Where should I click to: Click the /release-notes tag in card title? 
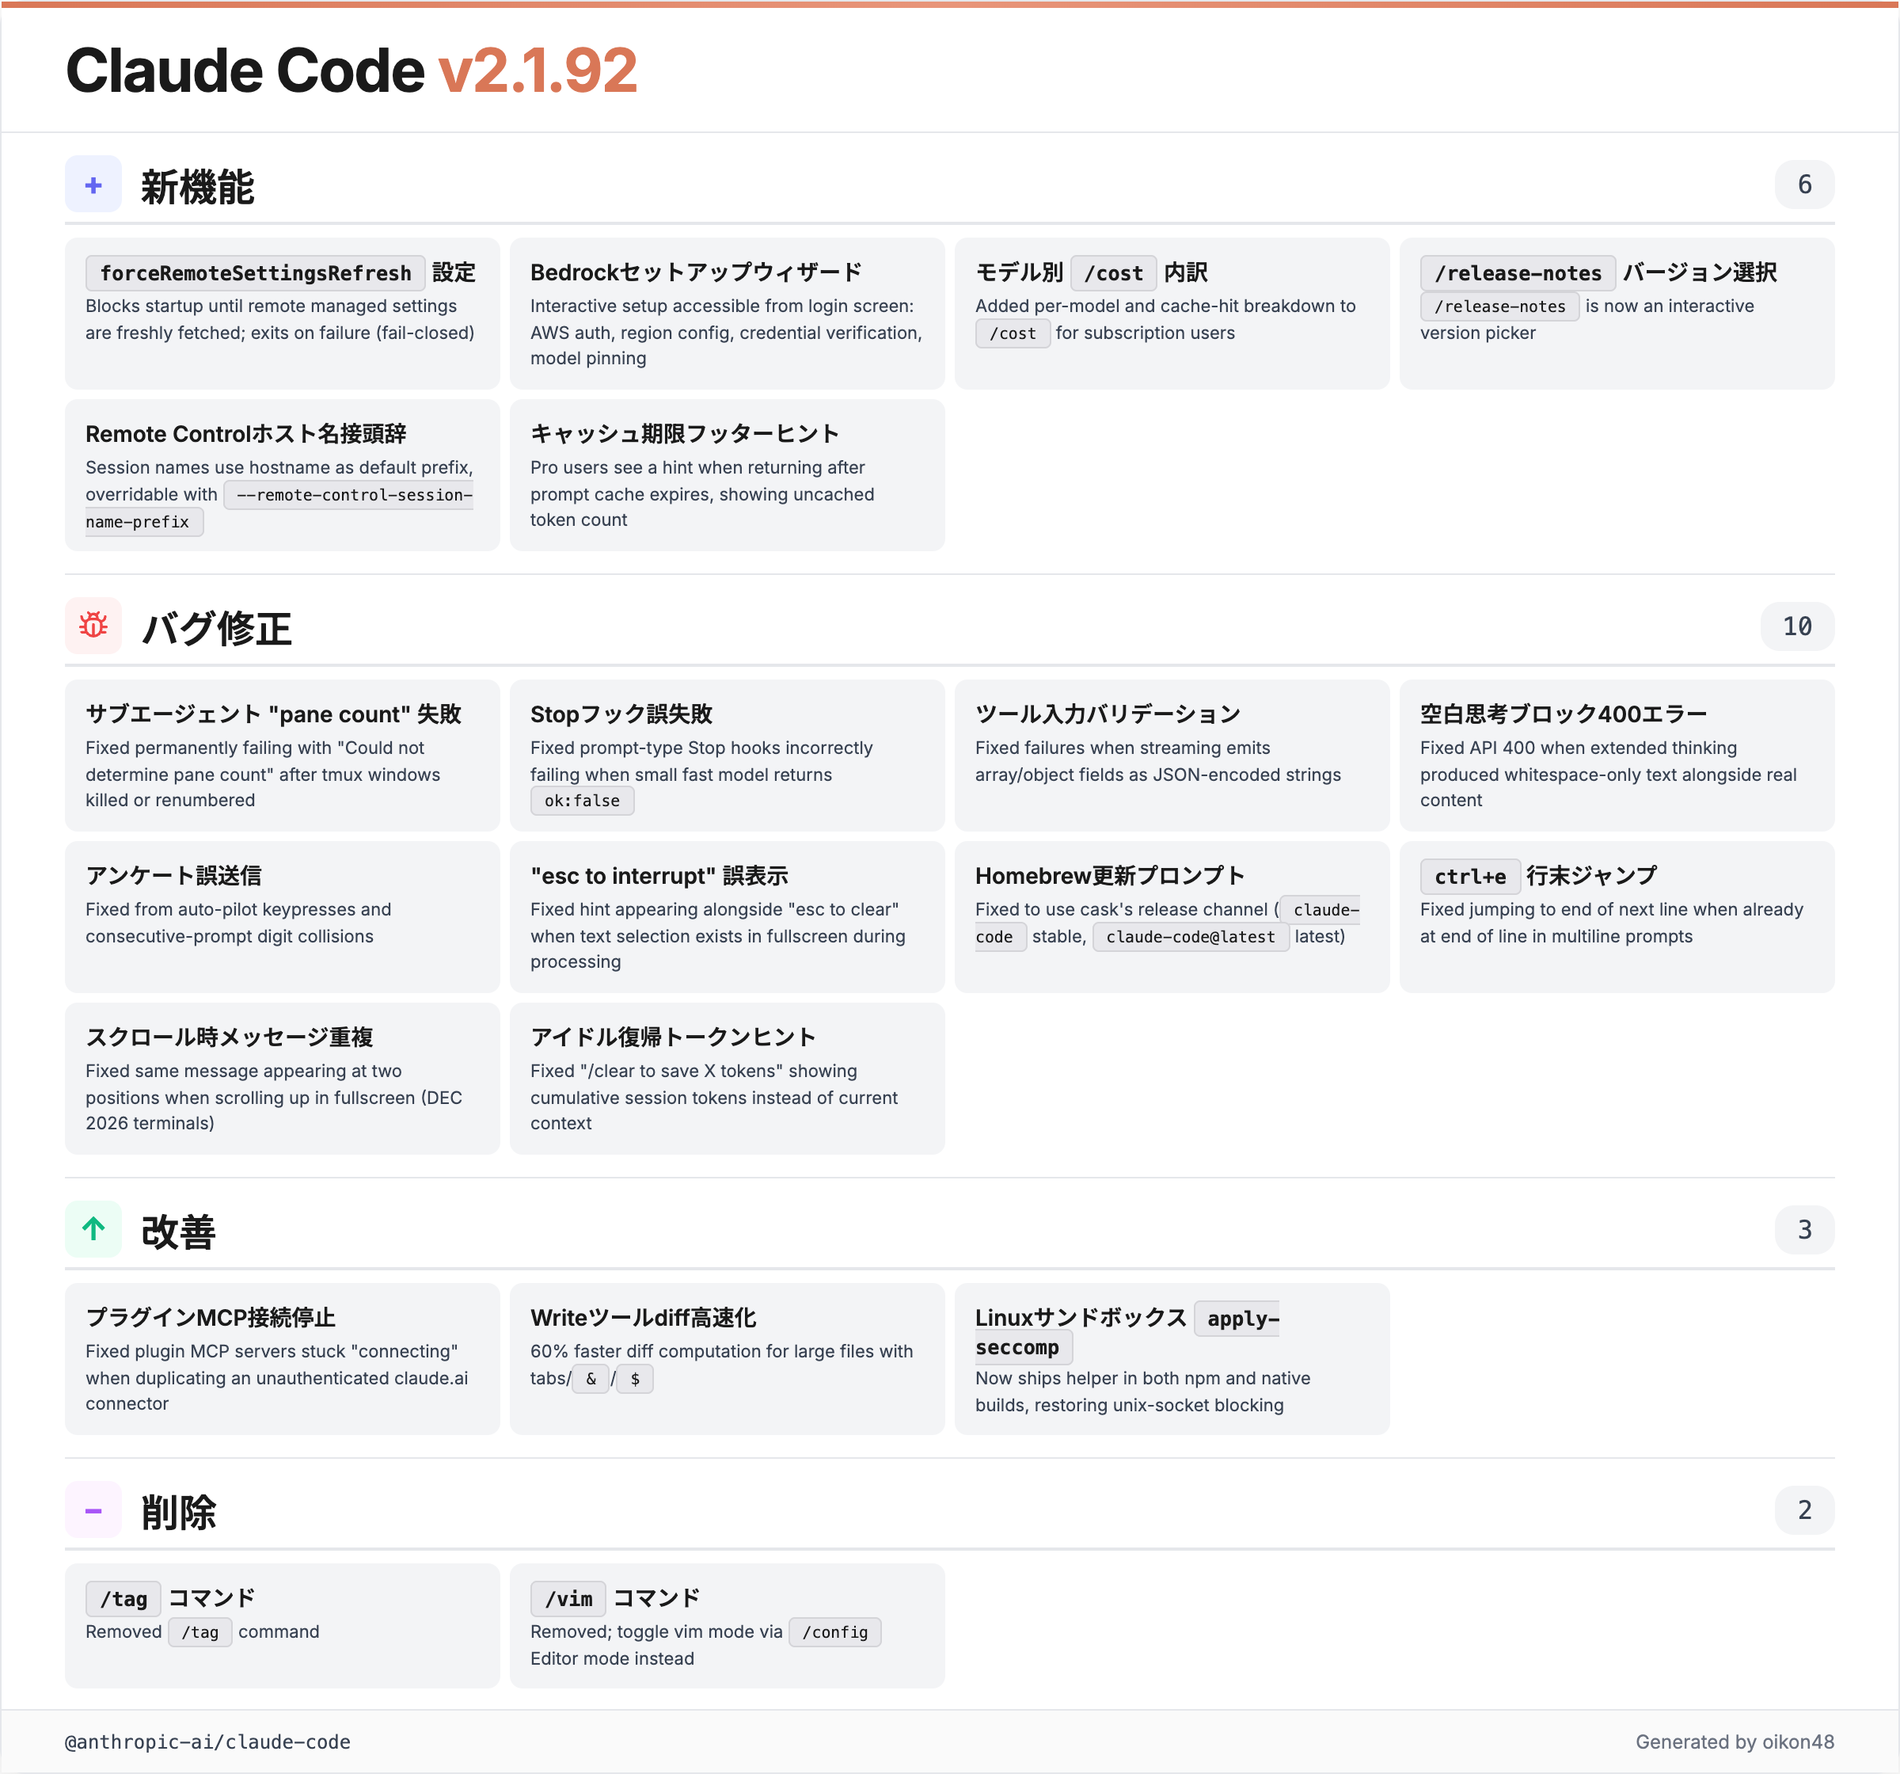pos(1518,273)
